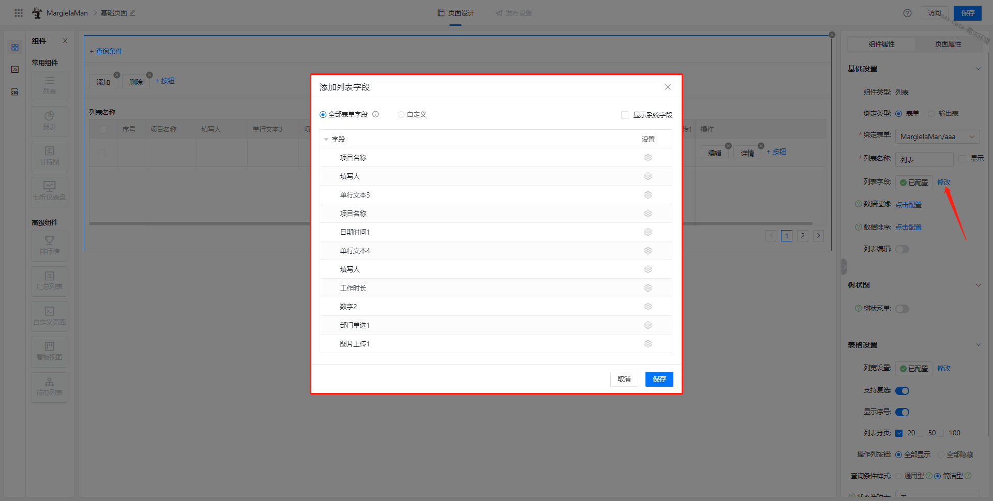Select 全部表单字段 radio option

point(323,115)
